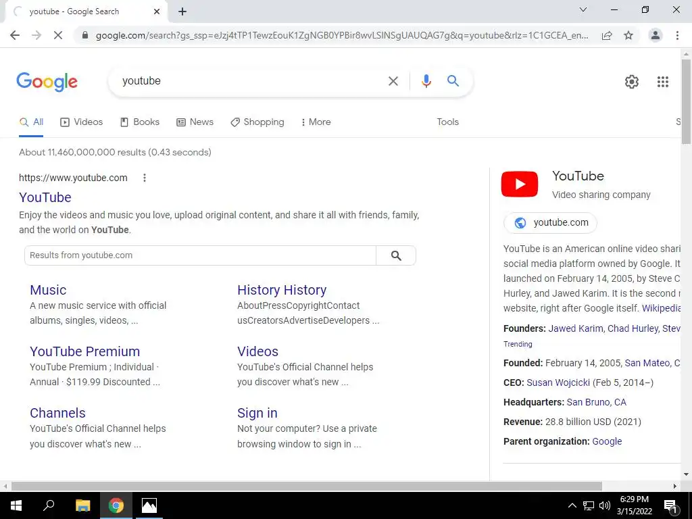Open the Susan Wojcicki CEO link
The image size is (692, 519).
click(x=558, y=382)
